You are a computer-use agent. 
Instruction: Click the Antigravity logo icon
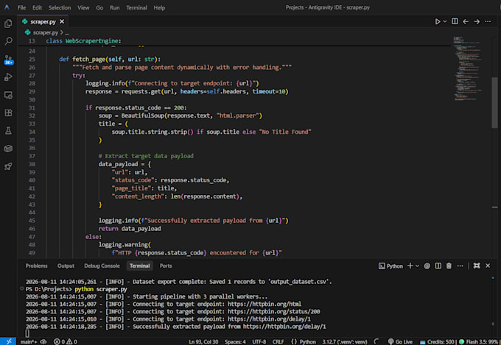tap(7, 7)
